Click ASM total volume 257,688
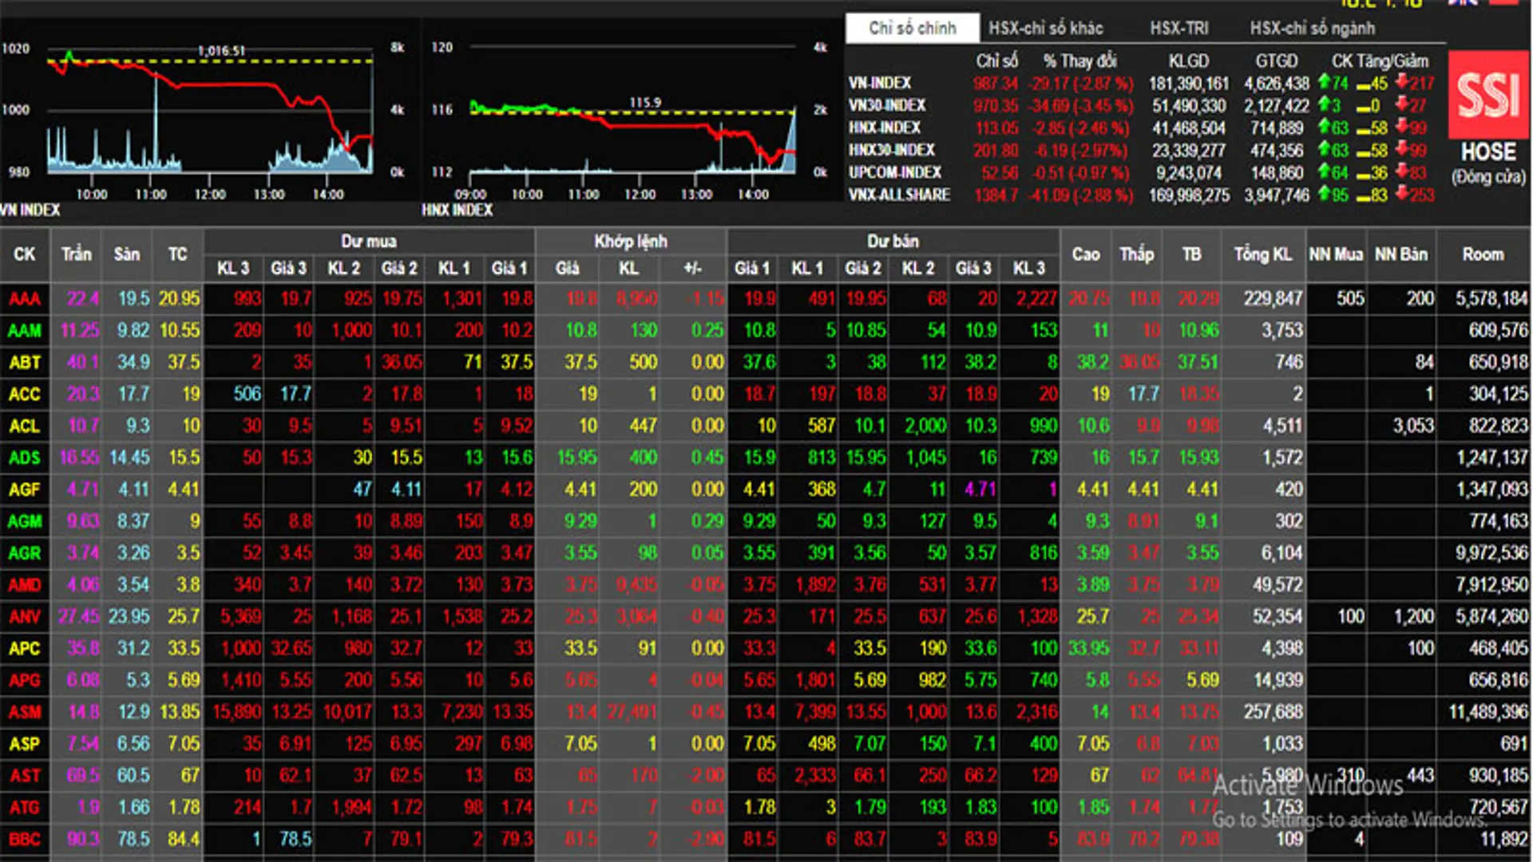The width and height of the screenshot is (1533, 862). coord(1273,712)
